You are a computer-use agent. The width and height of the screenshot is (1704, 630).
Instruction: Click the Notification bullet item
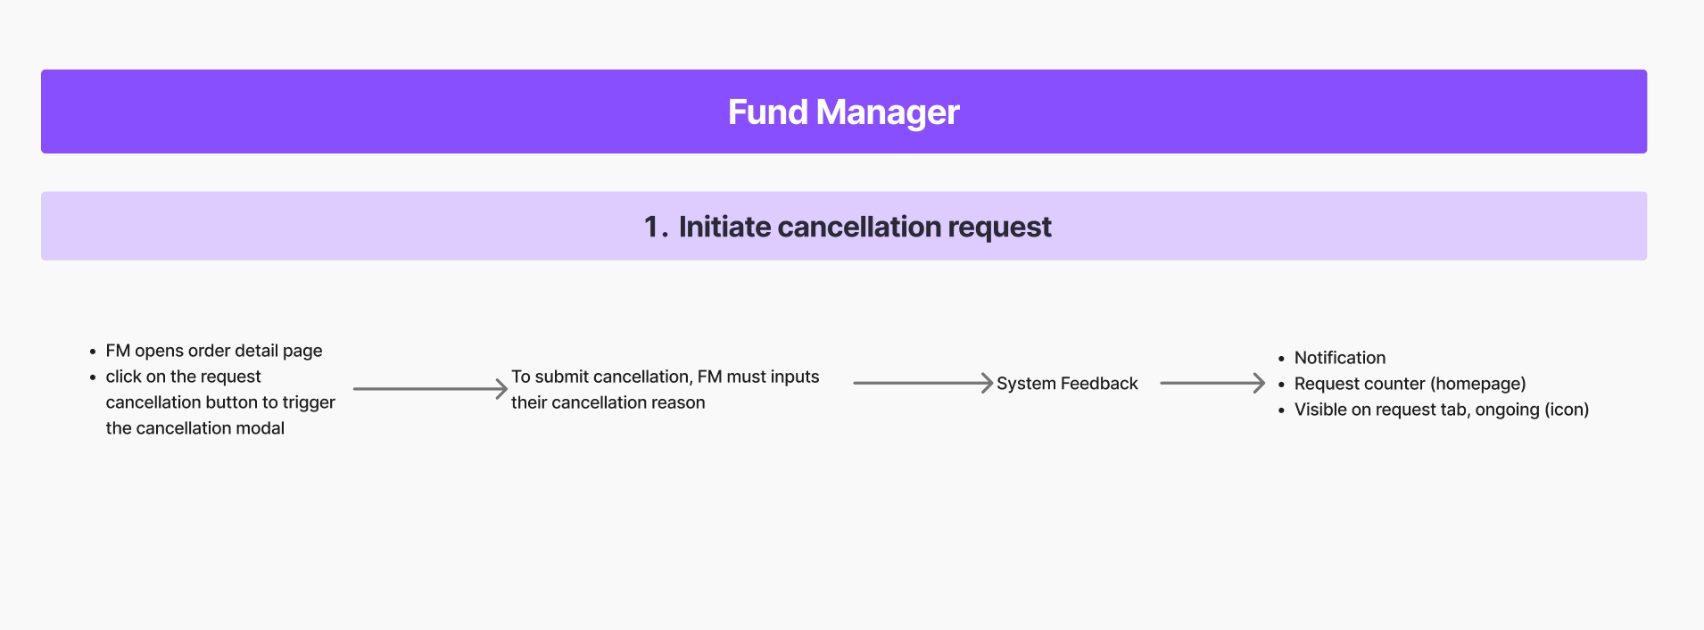pos(1340,358)
